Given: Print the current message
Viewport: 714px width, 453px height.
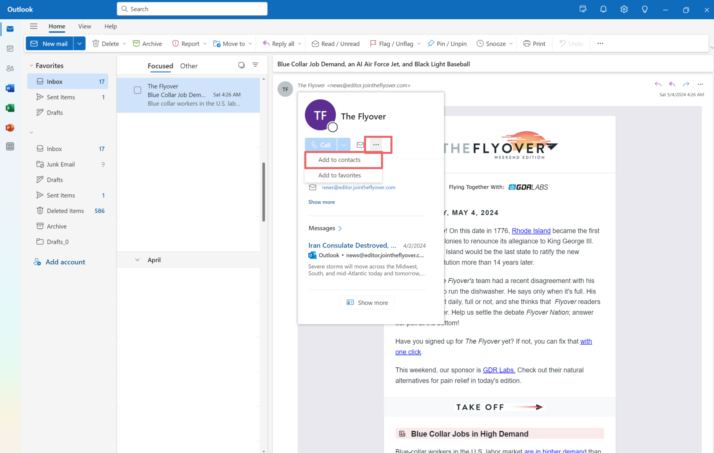Looking at the screenshot, I should (534, 44).
